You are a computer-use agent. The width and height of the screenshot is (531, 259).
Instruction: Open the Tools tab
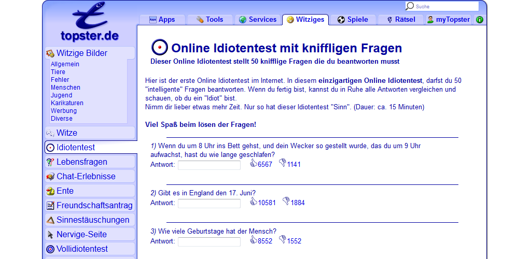(209, 20)
